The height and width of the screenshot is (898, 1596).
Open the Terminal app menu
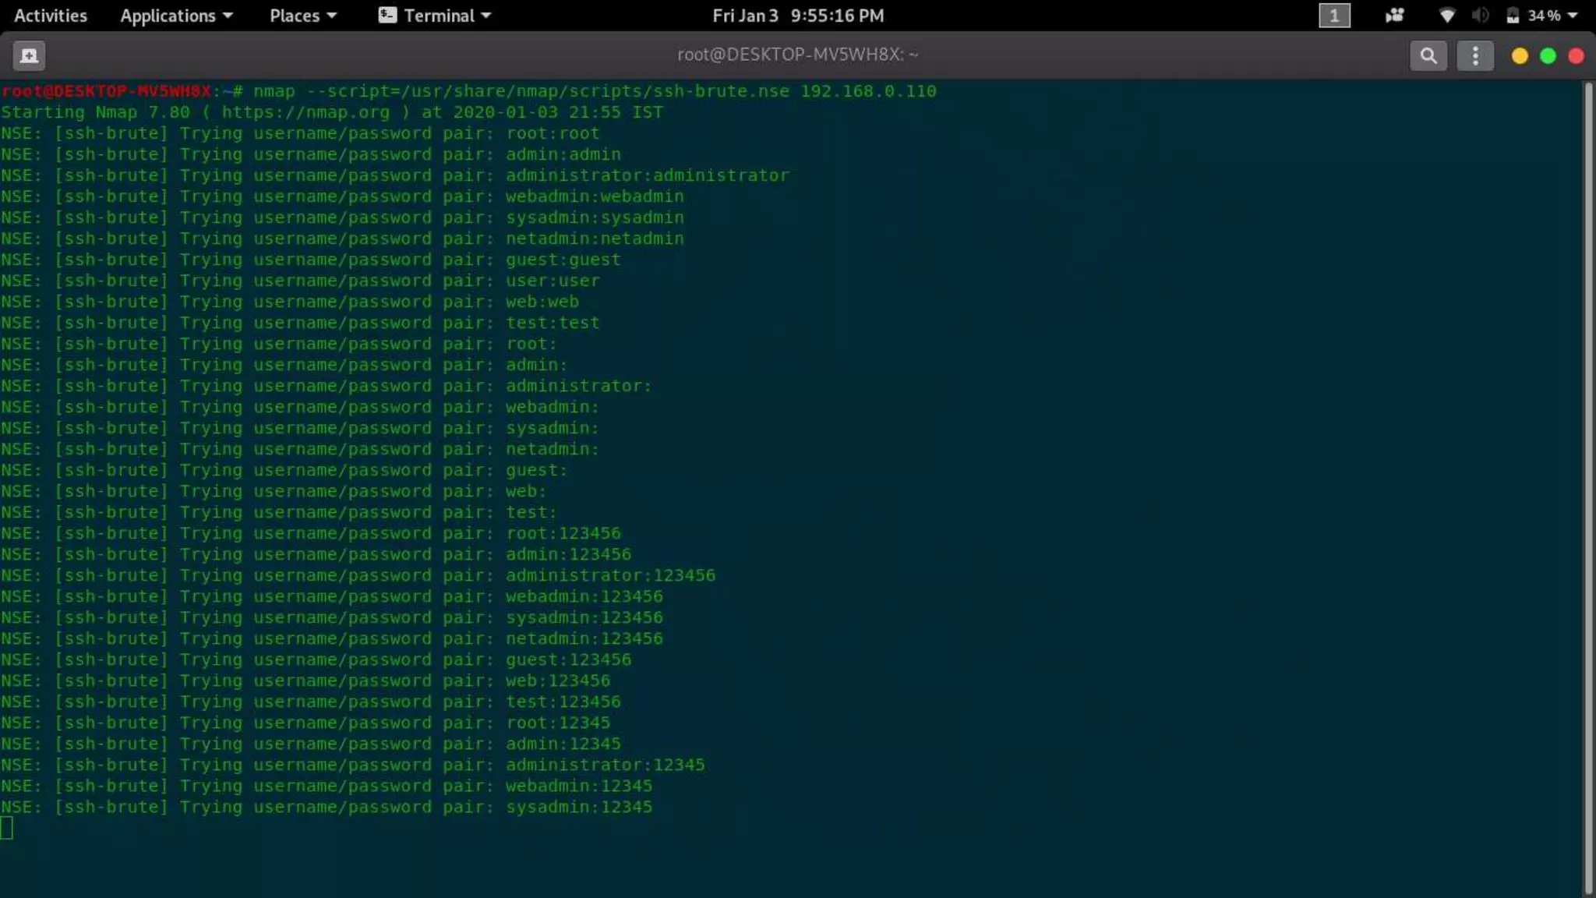[447, 16]
